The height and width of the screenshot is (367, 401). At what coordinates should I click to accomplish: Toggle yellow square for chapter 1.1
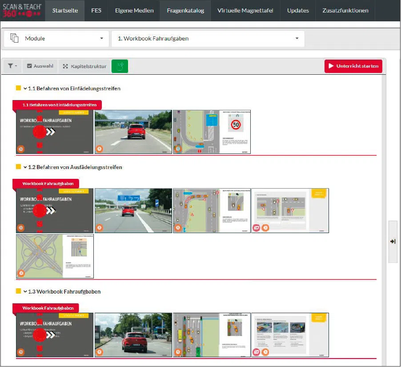(19, 88)
